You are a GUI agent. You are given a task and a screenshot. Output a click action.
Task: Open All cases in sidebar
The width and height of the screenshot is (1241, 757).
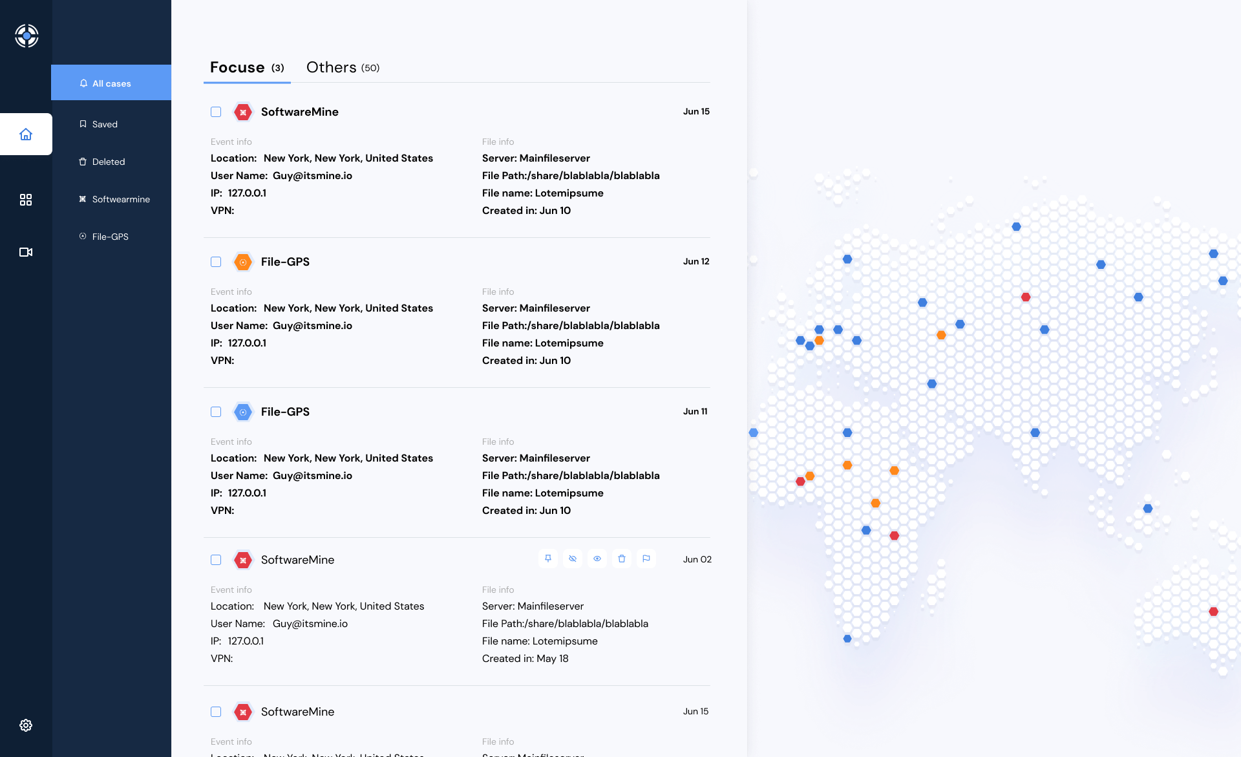click(111, 83)
